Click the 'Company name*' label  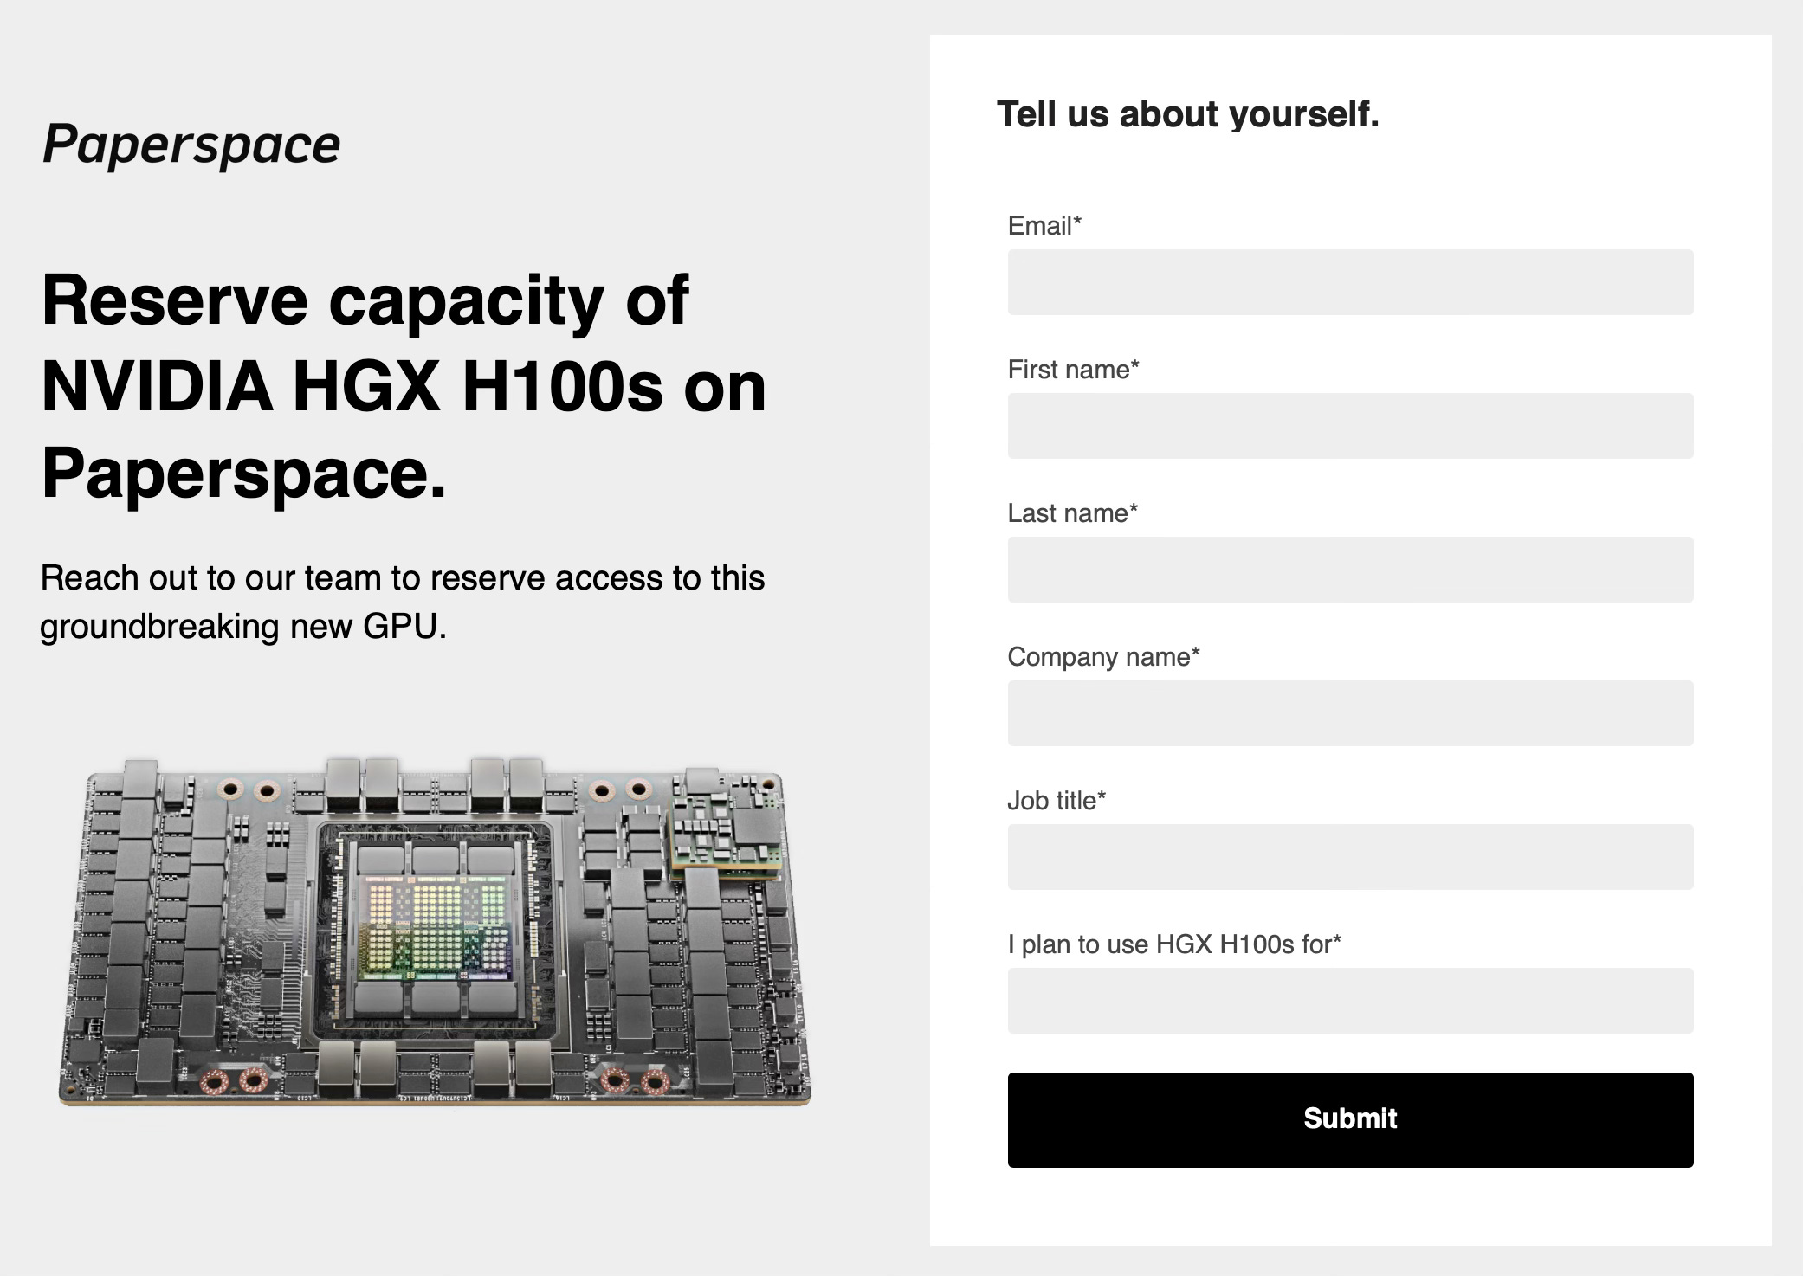coord(1103,657)
